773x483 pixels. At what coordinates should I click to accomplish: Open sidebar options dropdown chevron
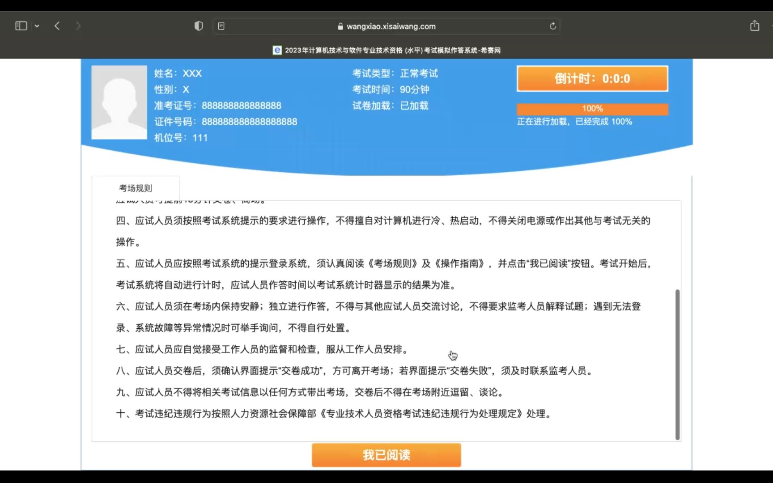click(x=37, y=26)
